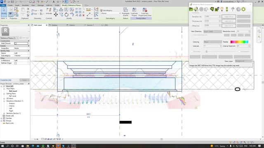Toggle the Transparent checkbox in Undet panel
This screenshot has height=148, width=264.
click(x=239, y=51)
